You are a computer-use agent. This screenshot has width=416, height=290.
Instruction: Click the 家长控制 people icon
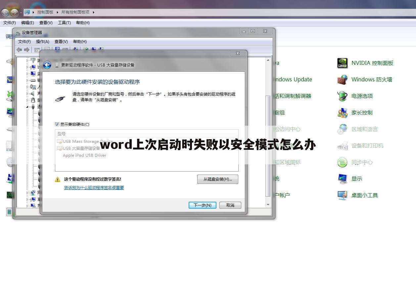(x=342, y=112)
